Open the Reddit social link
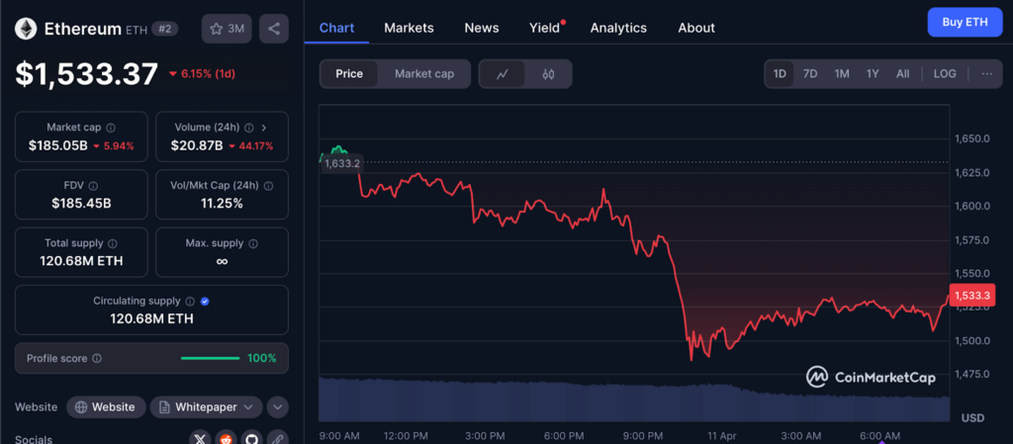Screen dimensions: 1013x444 tap(227, 438)
